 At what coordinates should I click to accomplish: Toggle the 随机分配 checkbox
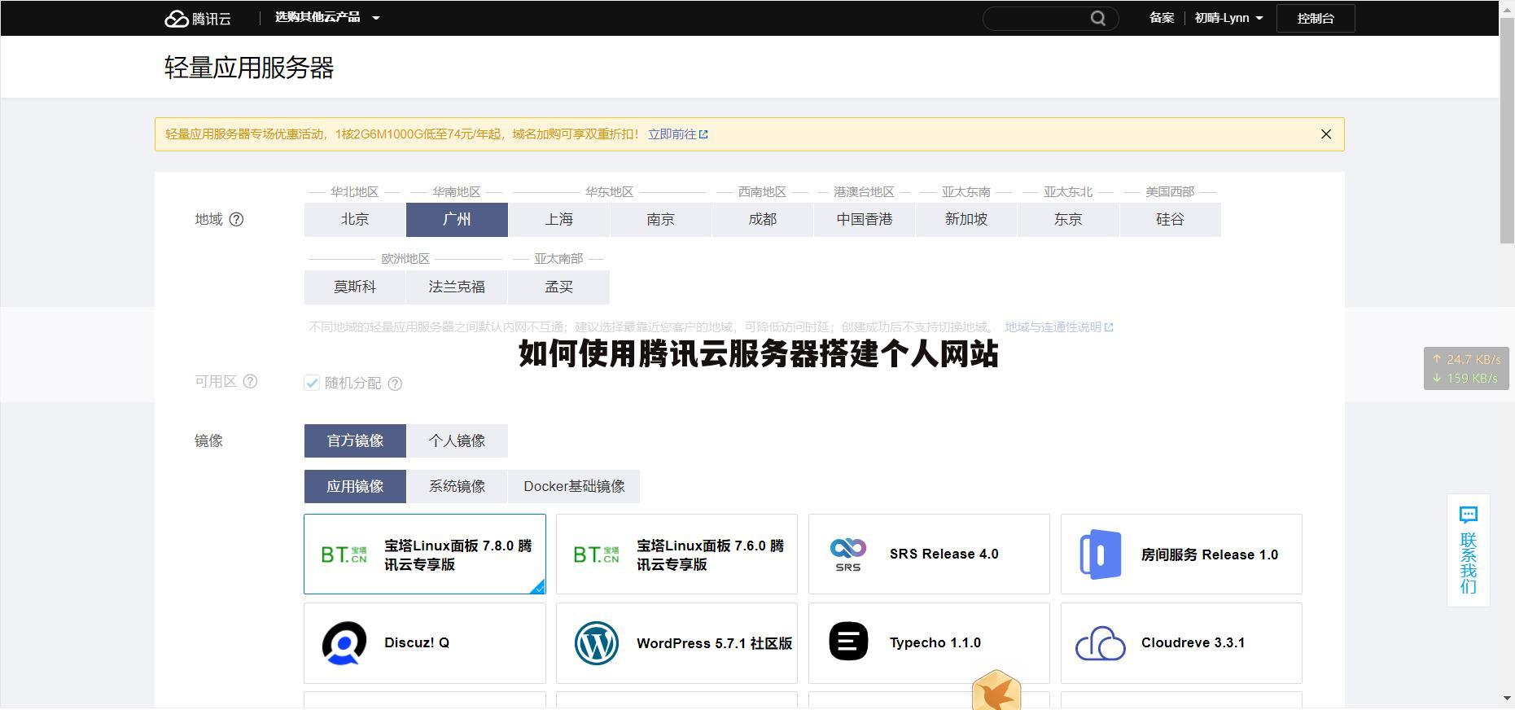pos(312,383)
